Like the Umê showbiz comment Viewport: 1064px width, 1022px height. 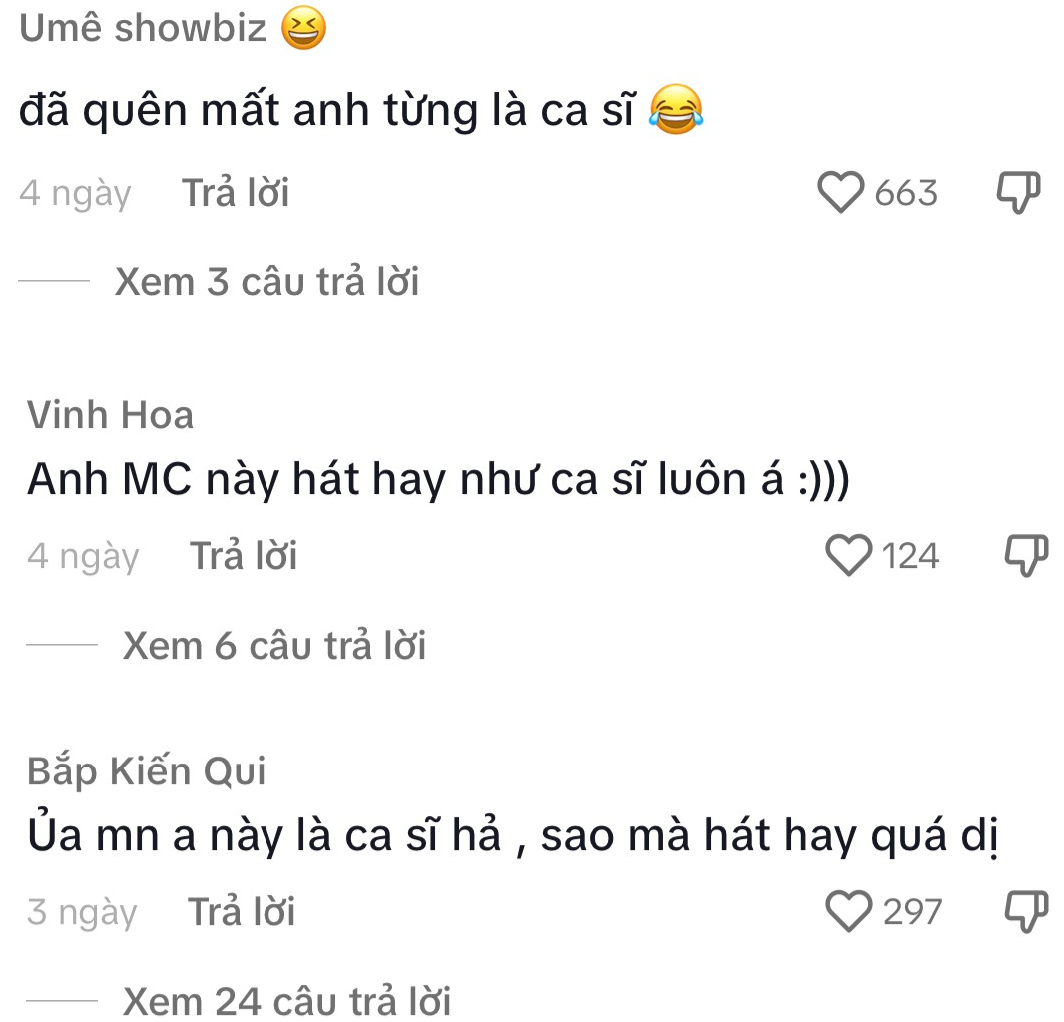(840, 193)
